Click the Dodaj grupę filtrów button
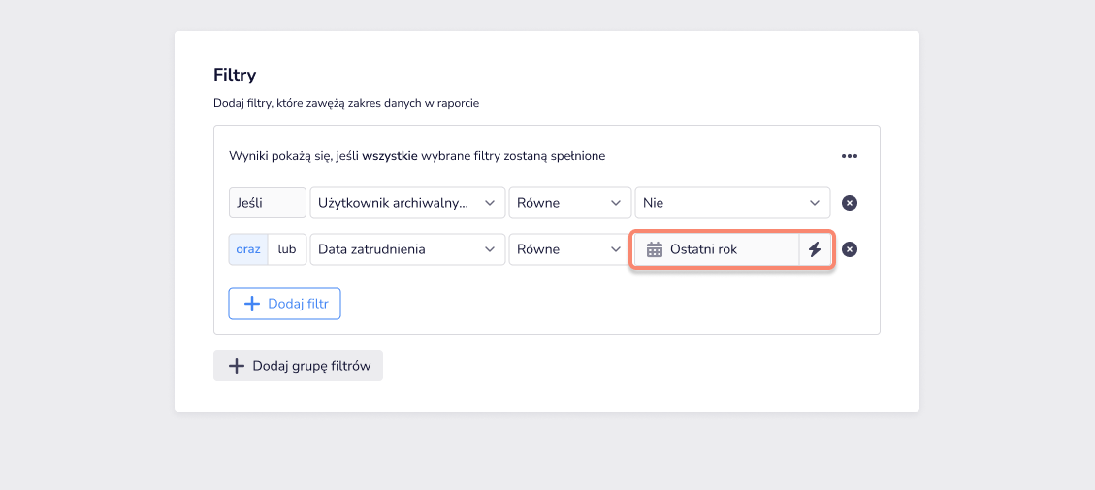This screenshot has height=490, width=1095. [x=298, y=366]
